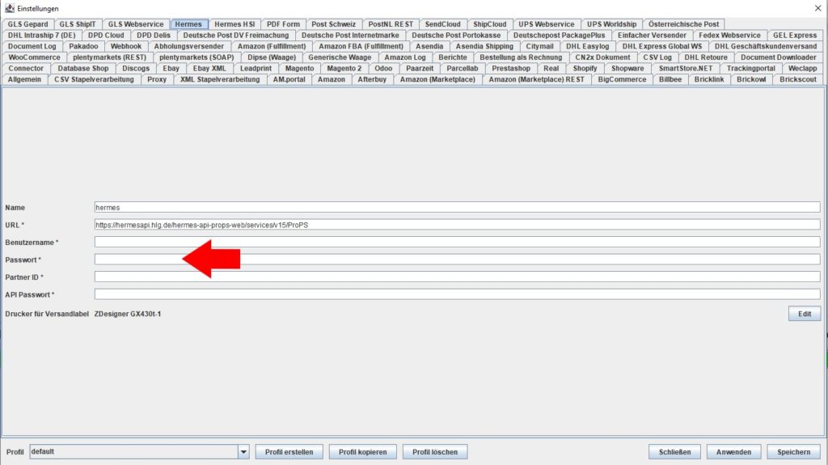Click the Schließen button
828x465 pixels.
pyautogui.click(x=674, y=452)
